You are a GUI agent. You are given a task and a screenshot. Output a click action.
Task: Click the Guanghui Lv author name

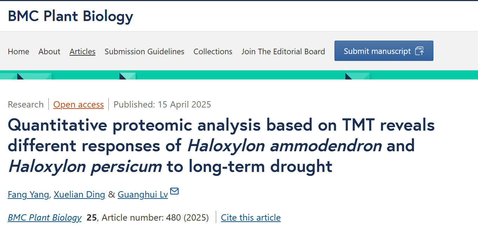click(143, 194)
